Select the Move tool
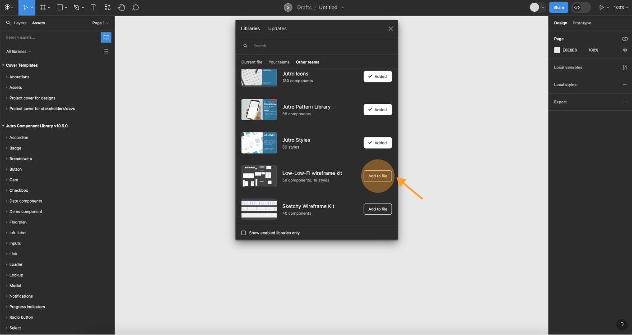The image size is (632, 335). point(26,8)
